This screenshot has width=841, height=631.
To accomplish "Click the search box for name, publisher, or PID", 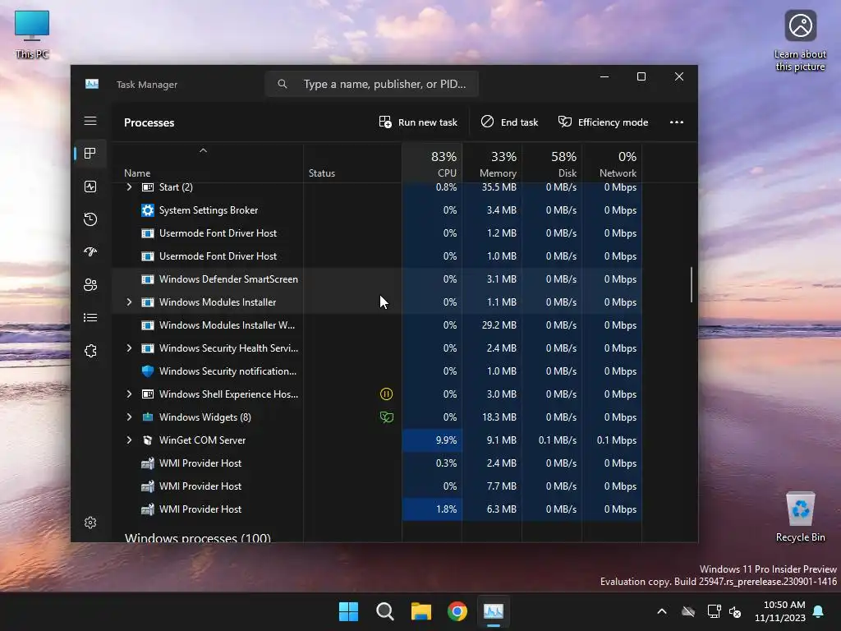I will (x=372, y=85).
